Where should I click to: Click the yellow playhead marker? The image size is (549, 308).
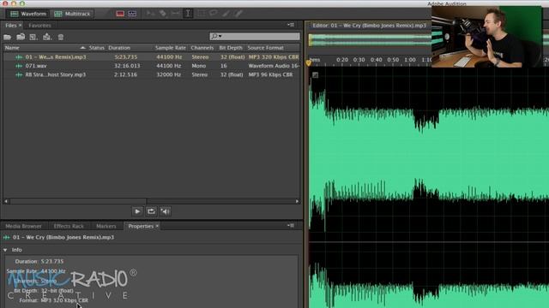pyautogui.click(x=309, y=62)
